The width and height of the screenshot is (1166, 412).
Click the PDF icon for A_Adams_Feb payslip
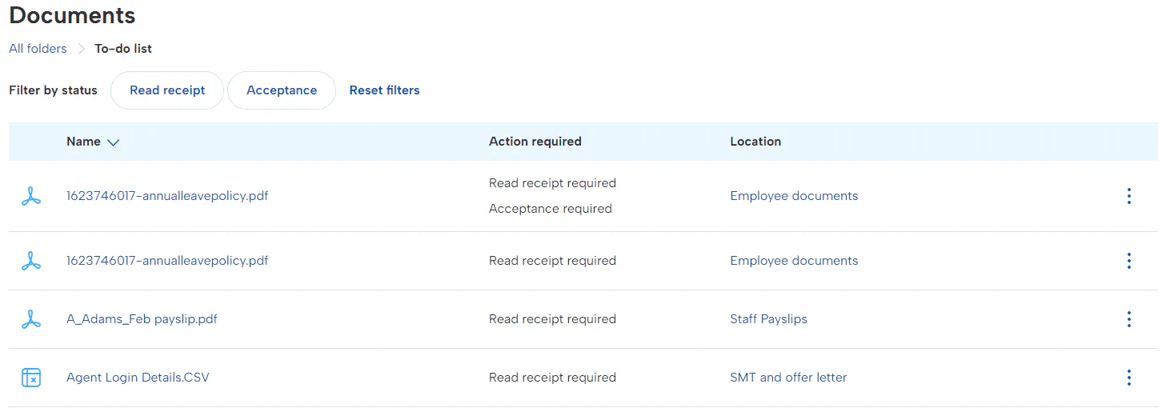[x=31, y=319]
